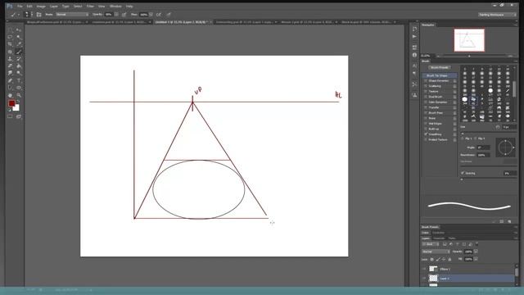524x295 pixels.
Task: Open the Flow slider dropdown
Action: coord(151,15)
